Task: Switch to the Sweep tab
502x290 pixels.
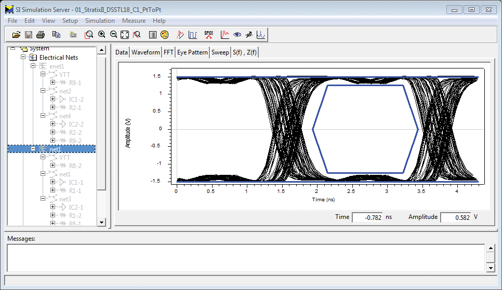Action: pyautogui.click(x=220, y=52)
